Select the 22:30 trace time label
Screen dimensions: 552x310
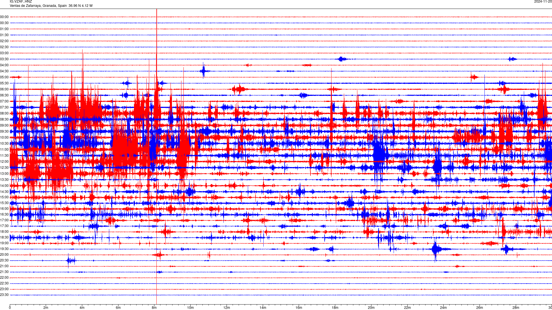4,283
